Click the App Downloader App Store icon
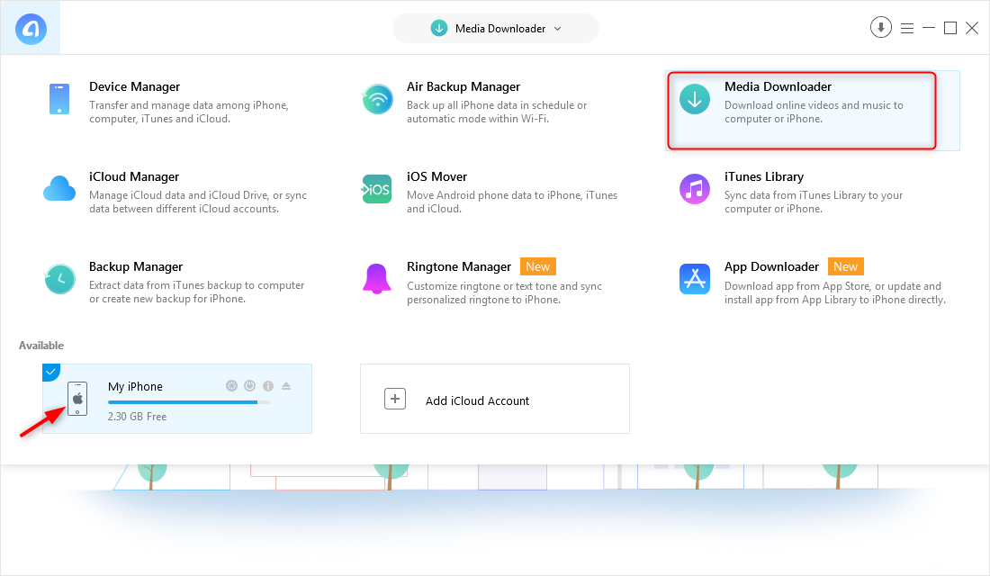 695,279
